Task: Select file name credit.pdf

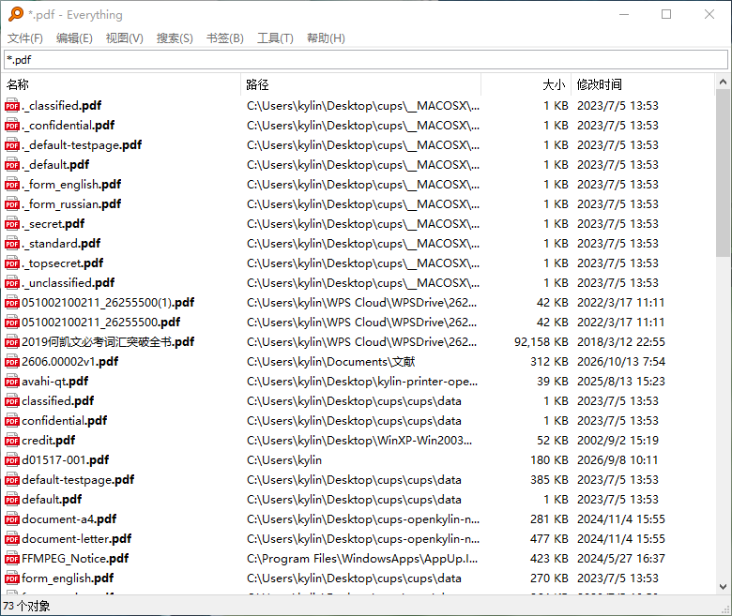Action: (x=49, y=441)
